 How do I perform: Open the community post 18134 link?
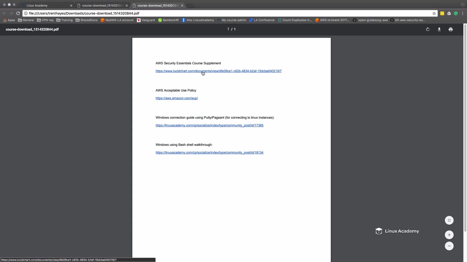pos(209,152)
